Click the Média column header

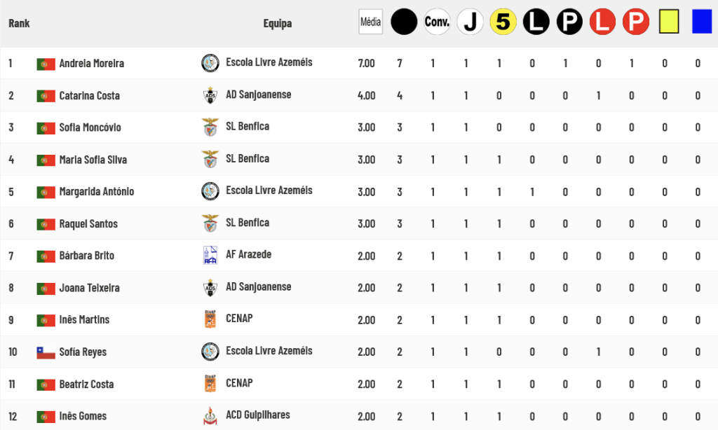pyautogui.click(x=370, y=22)
